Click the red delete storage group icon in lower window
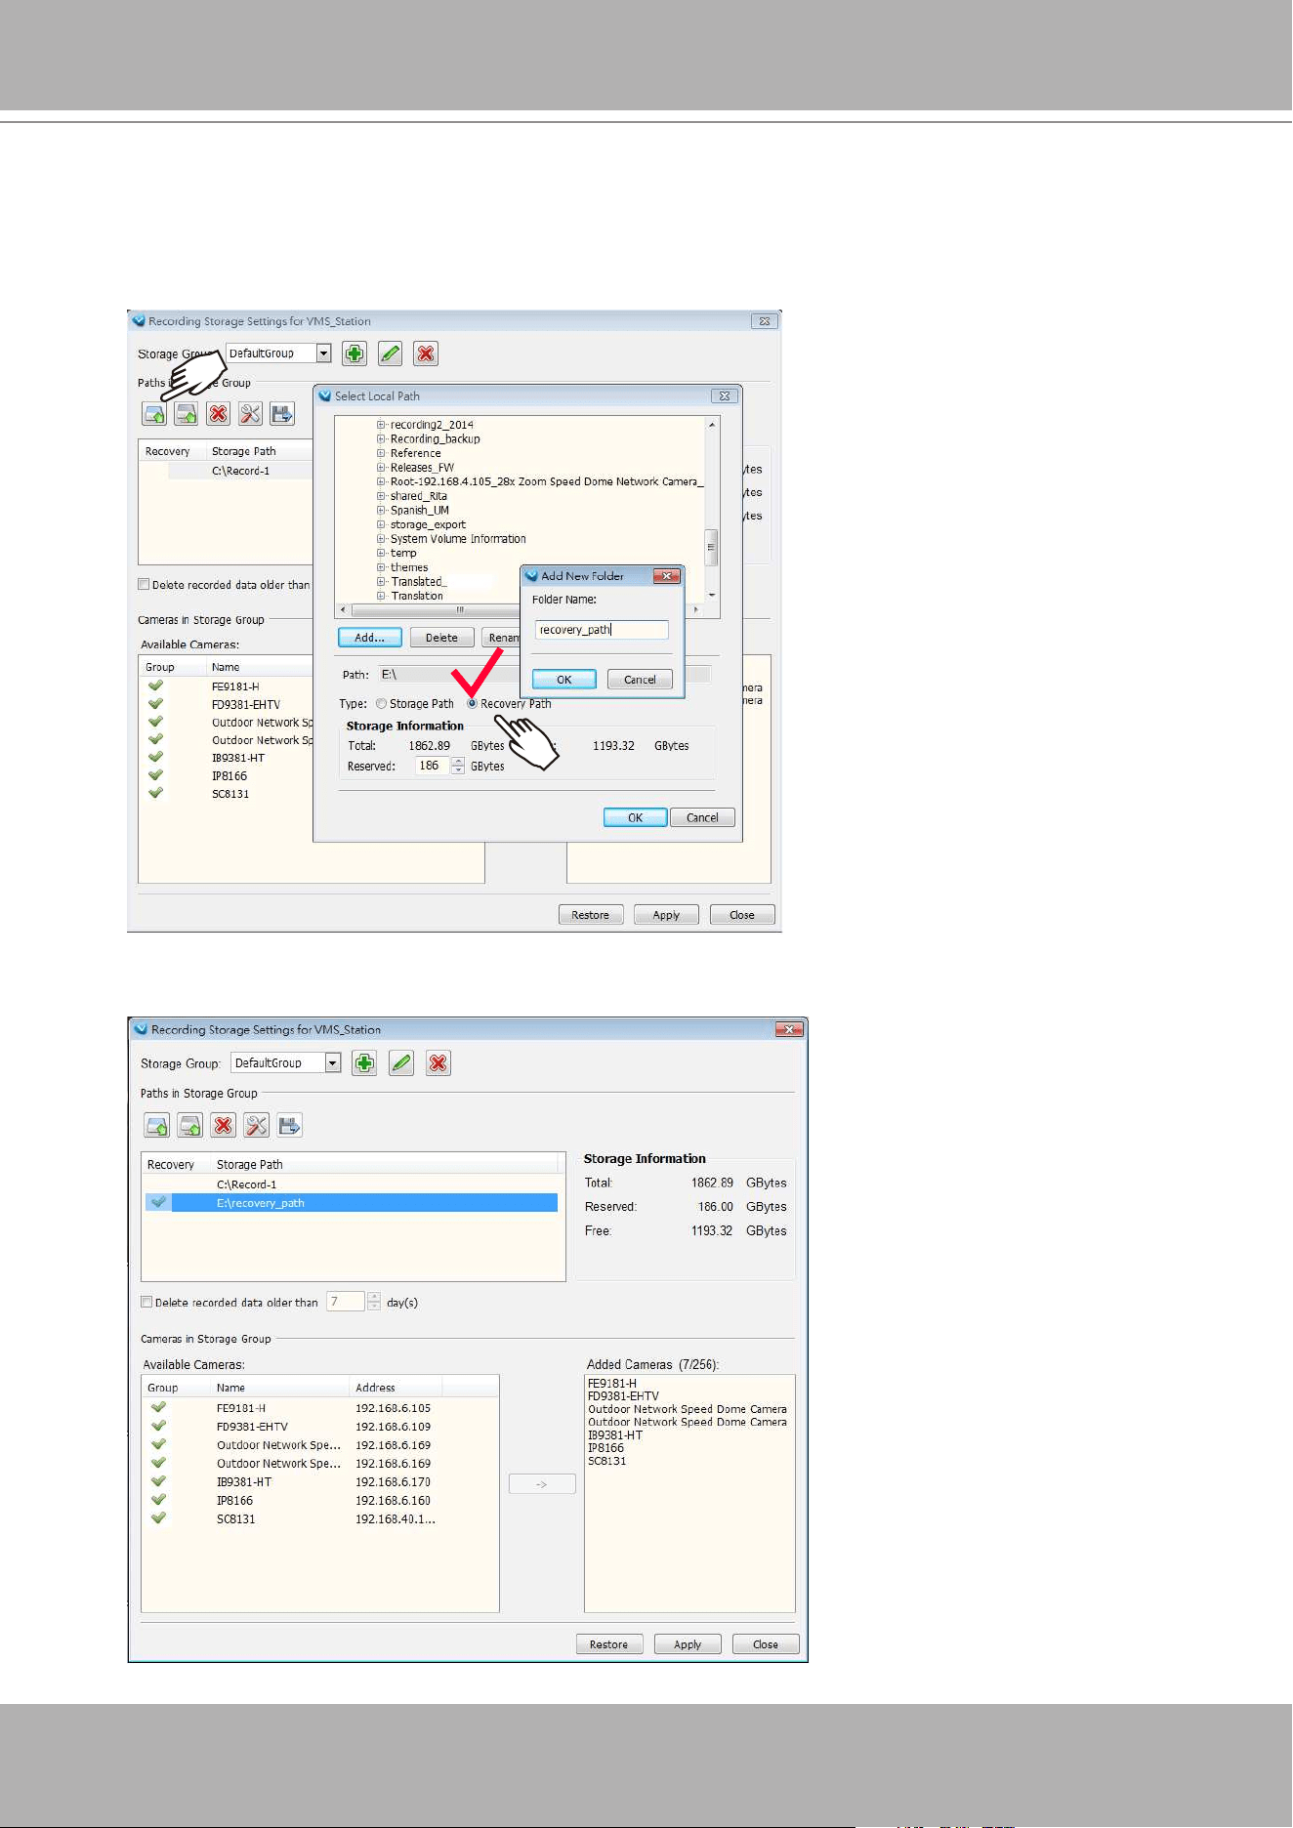1293x1828 pixels. tap(438, 1063)
